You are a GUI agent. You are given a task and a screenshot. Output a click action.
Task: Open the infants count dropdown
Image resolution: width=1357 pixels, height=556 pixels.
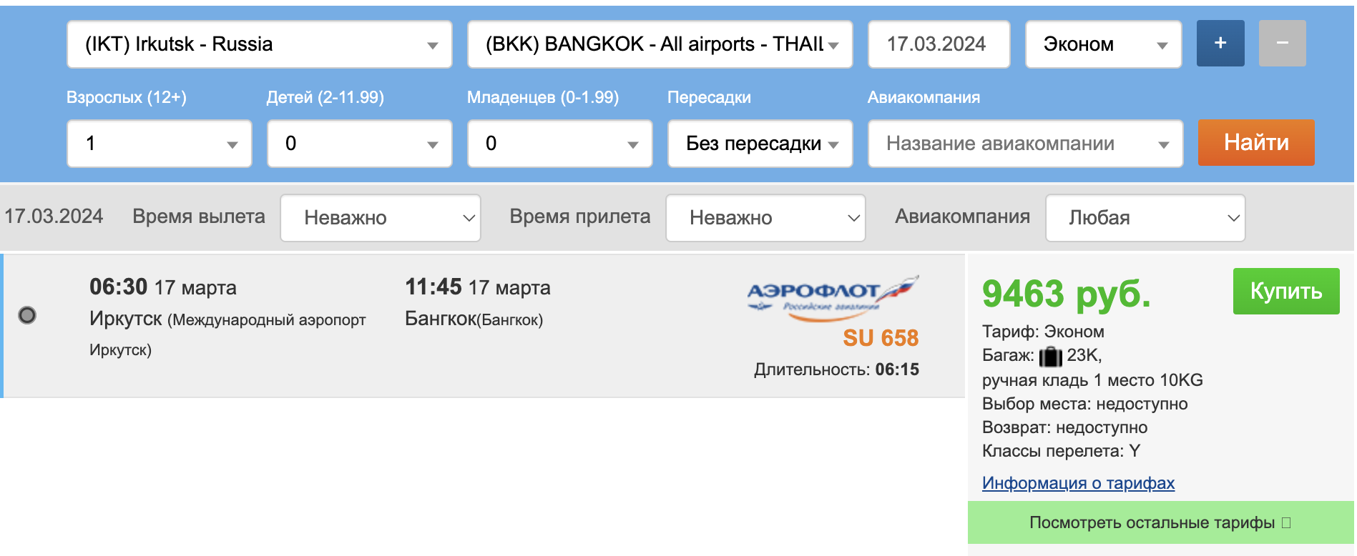pos(560,144)
